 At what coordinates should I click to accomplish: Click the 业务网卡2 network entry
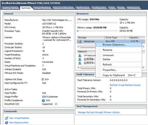(x=89, y=63)
